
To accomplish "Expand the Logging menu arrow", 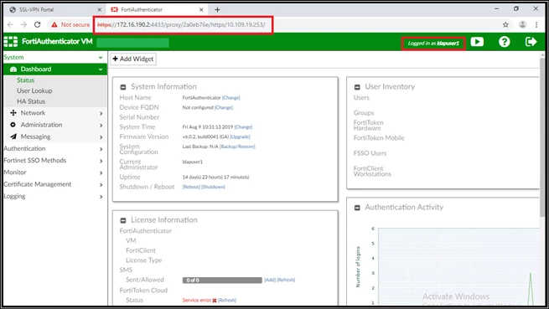I will [101, 197].
